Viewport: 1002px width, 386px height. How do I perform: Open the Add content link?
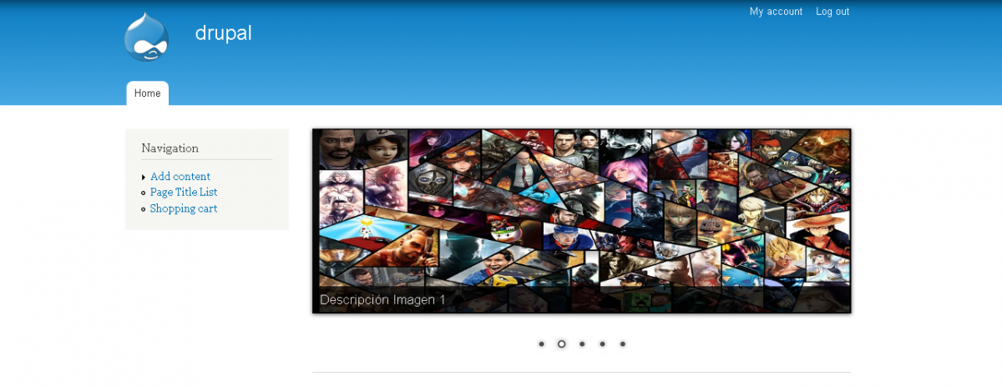pyautogui.click(x=180, y=177)
